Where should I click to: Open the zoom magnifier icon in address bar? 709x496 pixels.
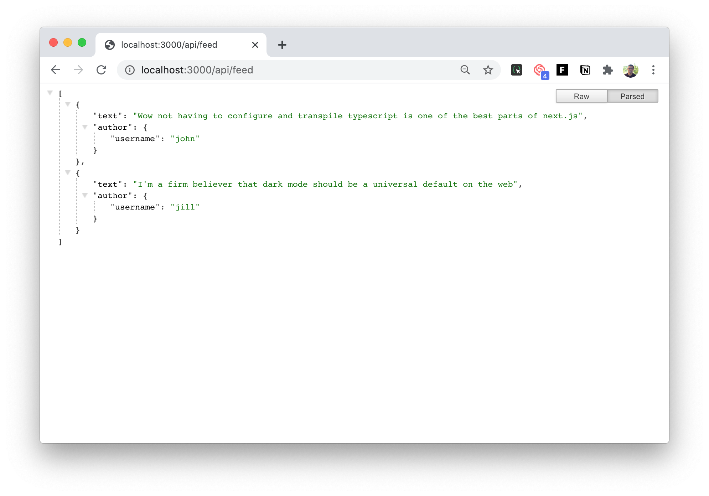pyautogui.click(x=465, y=70)
